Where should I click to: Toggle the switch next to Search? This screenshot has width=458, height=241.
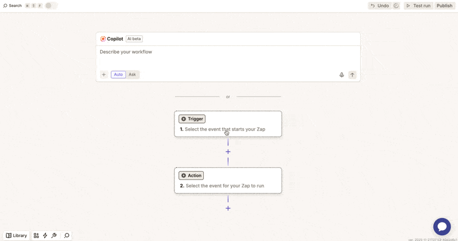[x=50, y=6]
